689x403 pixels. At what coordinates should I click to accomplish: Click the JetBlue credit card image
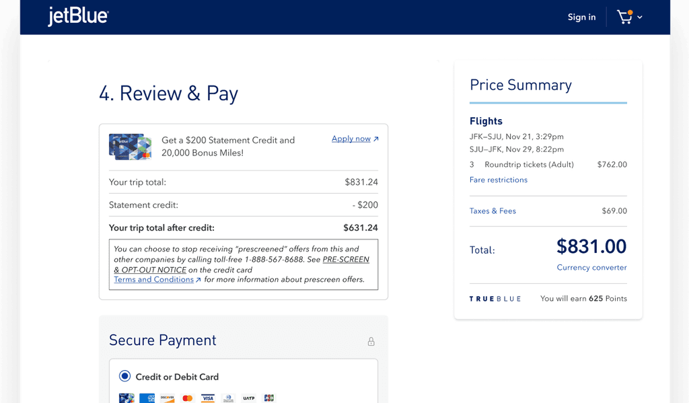point(130,147)
